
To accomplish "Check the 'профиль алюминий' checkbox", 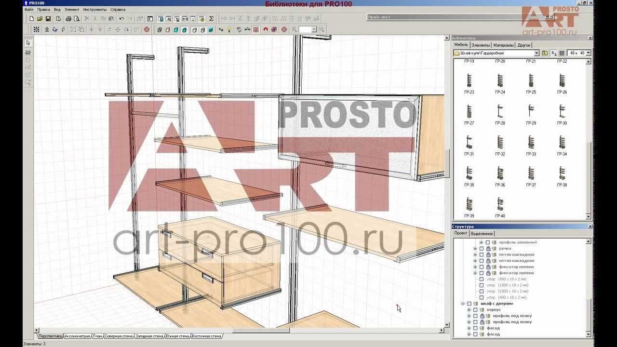I will pyautogui.click(x=487, y=242).
